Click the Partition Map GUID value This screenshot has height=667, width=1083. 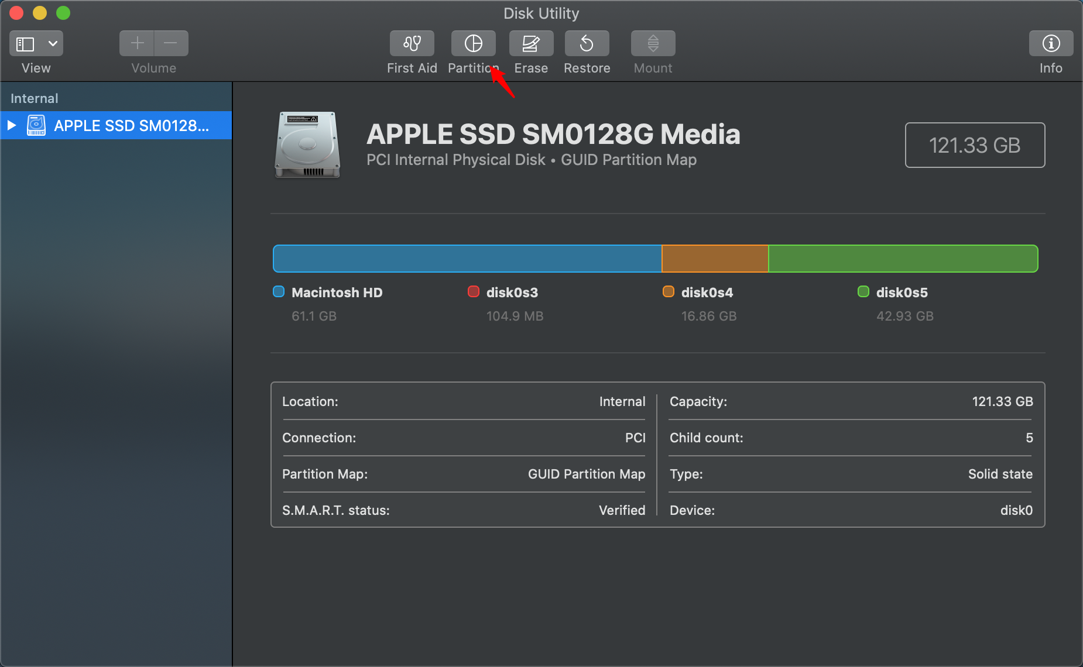[587, 474]
